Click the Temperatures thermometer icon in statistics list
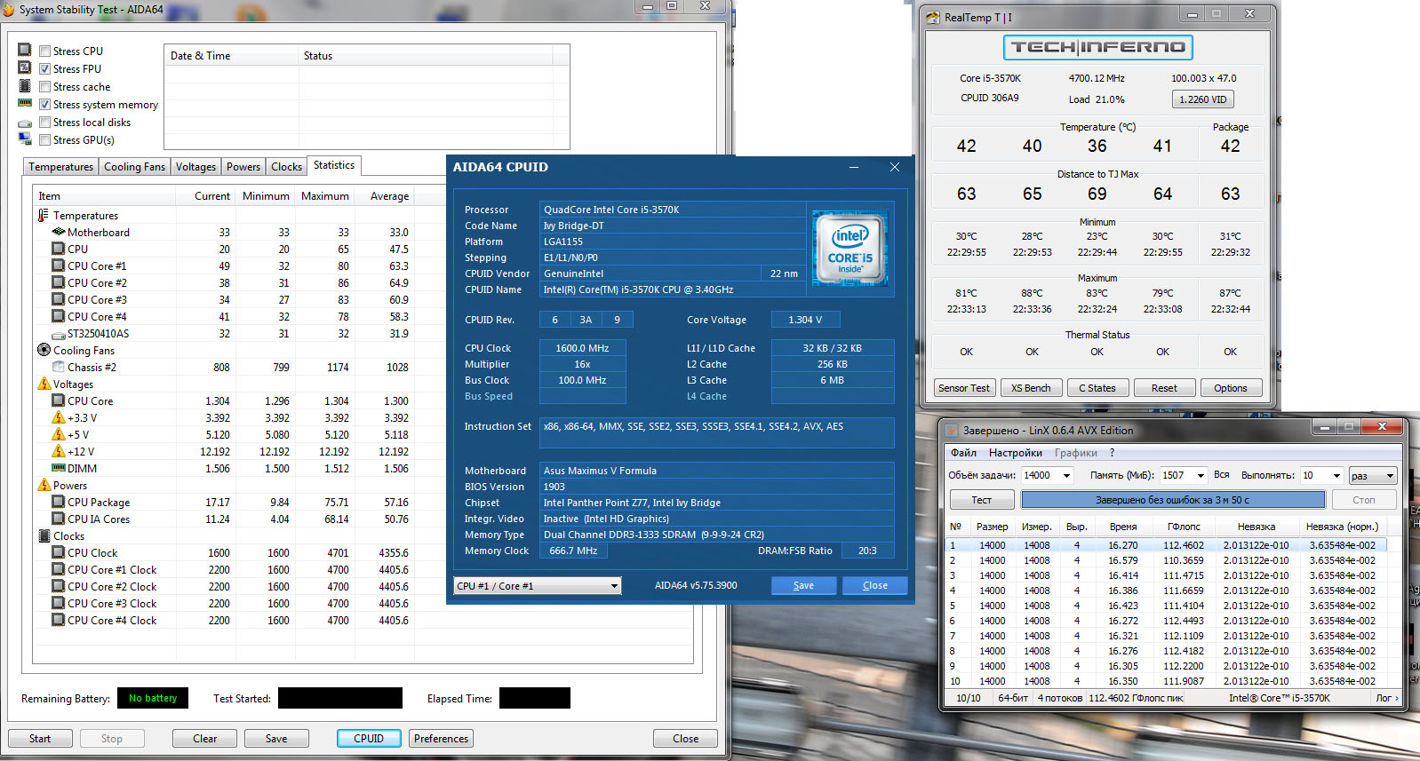Viewport: 1420px width, 761px height. pos(44,215)
